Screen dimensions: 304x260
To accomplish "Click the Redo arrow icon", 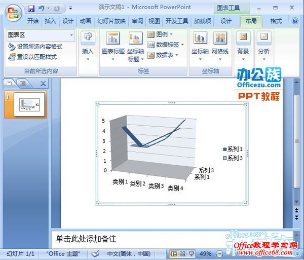I will (57, 8).
